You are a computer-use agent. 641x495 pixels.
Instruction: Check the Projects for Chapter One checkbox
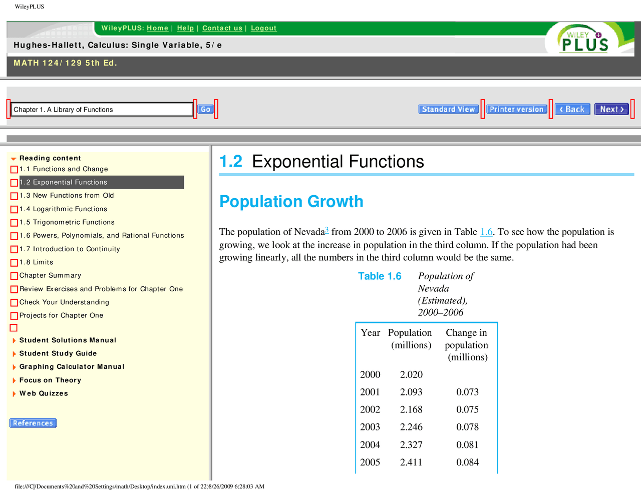pyautogui.click(x=14, y=315)
